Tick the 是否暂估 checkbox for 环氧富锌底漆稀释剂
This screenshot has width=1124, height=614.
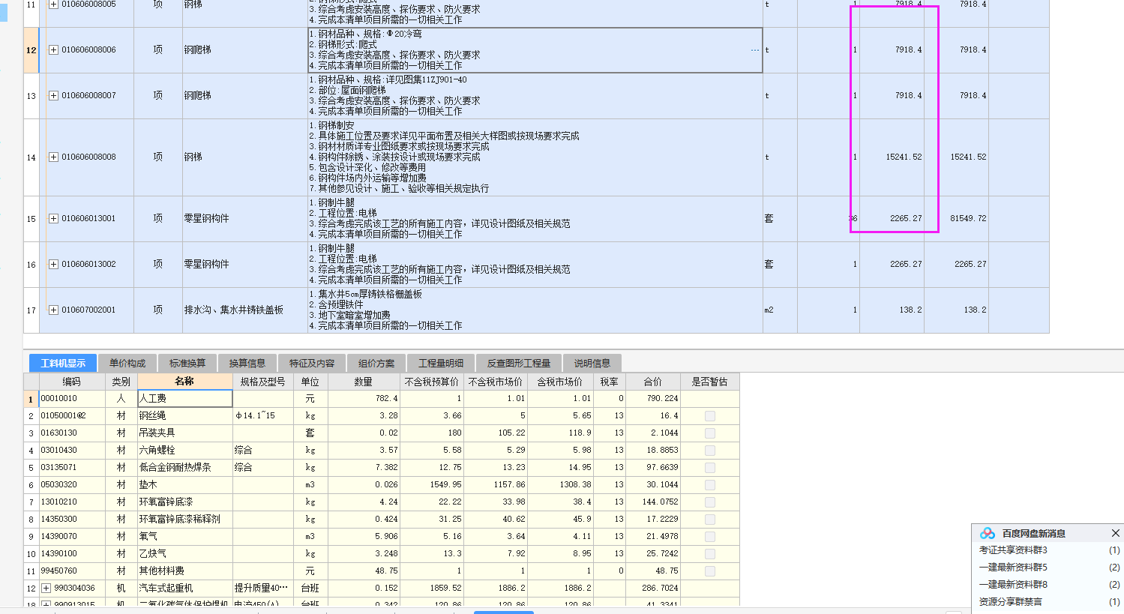(710, 520)
